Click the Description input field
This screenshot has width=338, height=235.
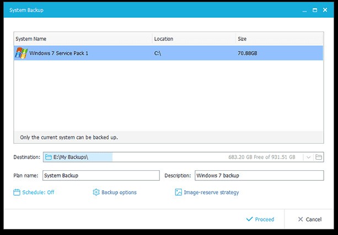pyautogui.click(x=259, y=175)
